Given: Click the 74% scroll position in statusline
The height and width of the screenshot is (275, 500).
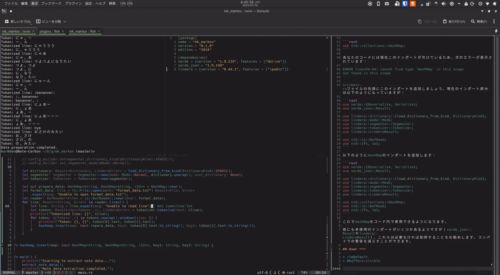Looking at the screenshot, I should 304,273.
